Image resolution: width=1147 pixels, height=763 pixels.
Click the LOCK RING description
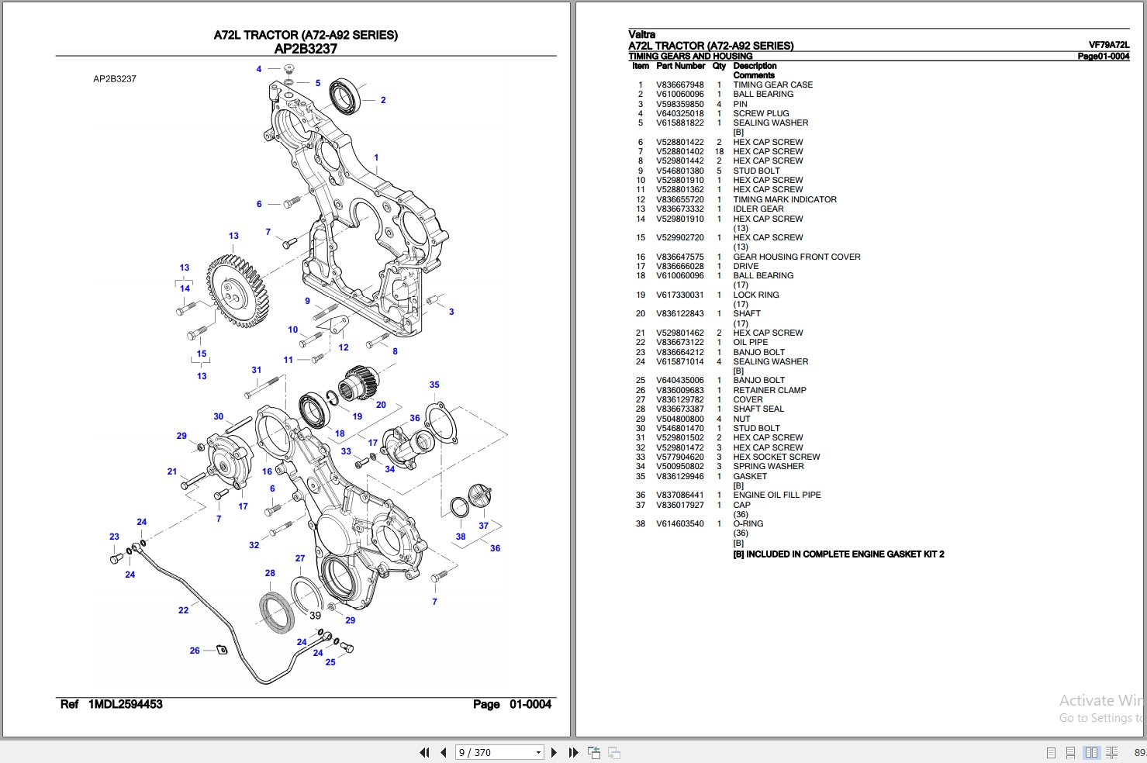pyautogui.click(x=756, y=295)
